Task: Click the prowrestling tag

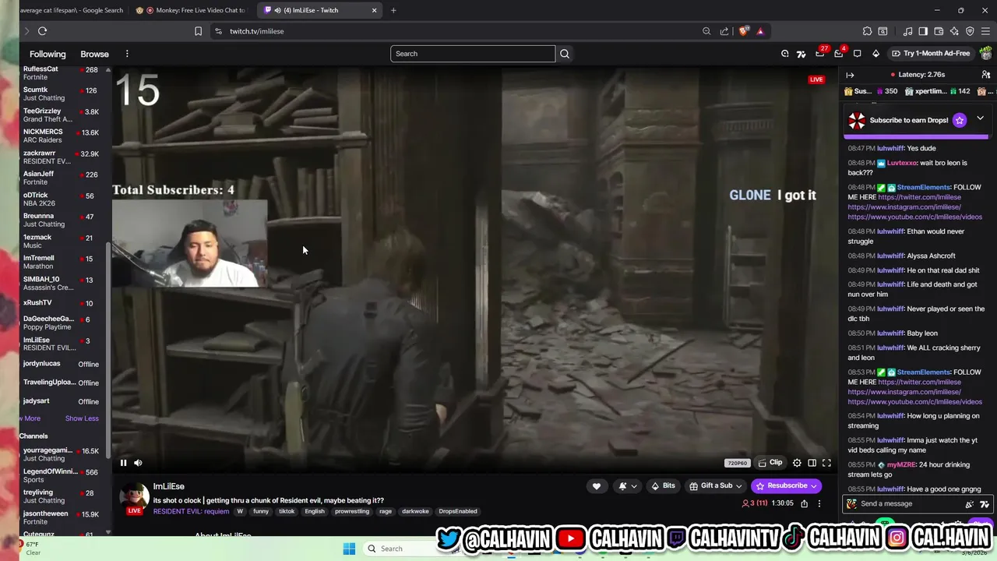Action: coord(352,511)
